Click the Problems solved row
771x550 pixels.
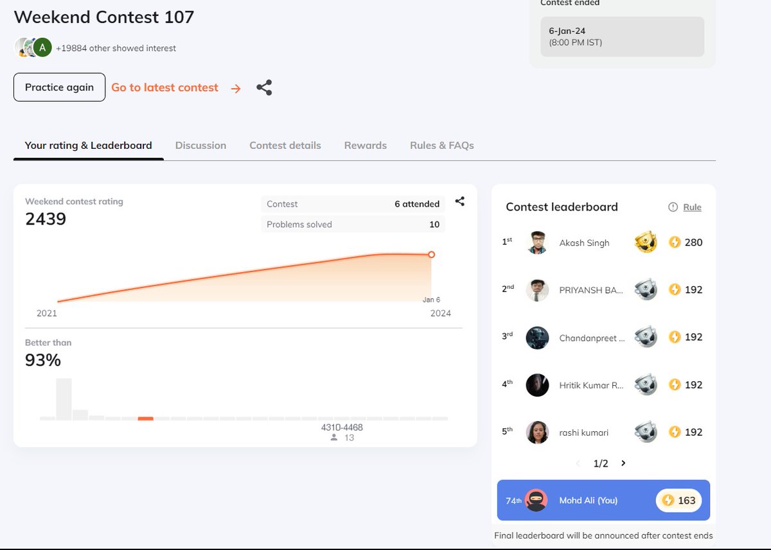(x=353, y=225)
